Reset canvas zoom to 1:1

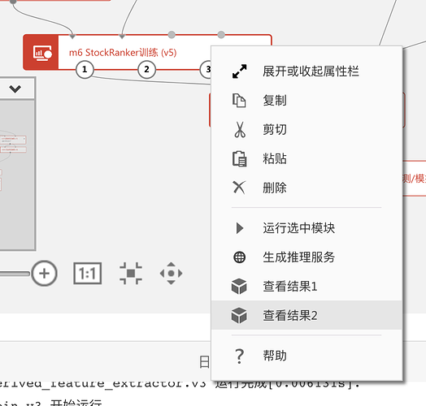pos(88,274)
